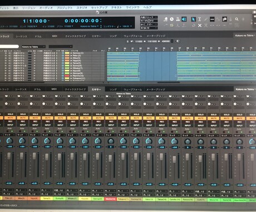
Task: Click the Sunny(6) channel name label
Action: 60,199
